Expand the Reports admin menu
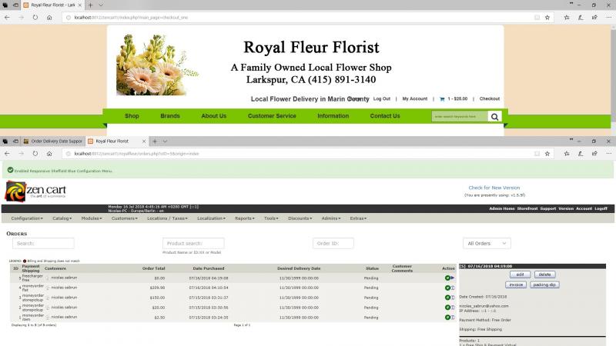 (x=245, y=218)
